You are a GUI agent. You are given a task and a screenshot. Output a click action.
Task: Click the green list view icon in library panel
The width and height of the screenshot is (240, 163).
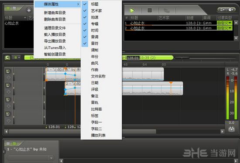8,8
